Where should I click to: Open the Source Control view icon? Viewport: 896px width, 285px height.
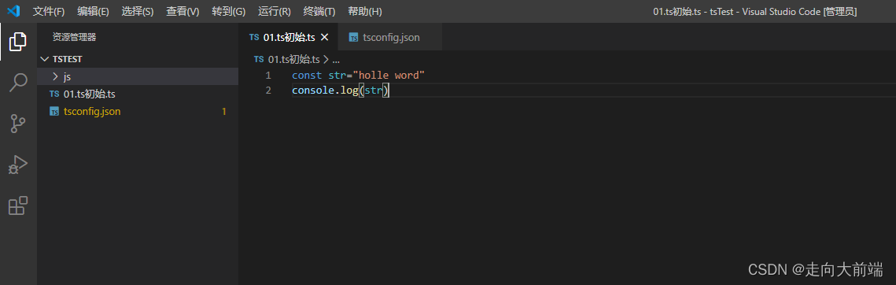[18, 124]
